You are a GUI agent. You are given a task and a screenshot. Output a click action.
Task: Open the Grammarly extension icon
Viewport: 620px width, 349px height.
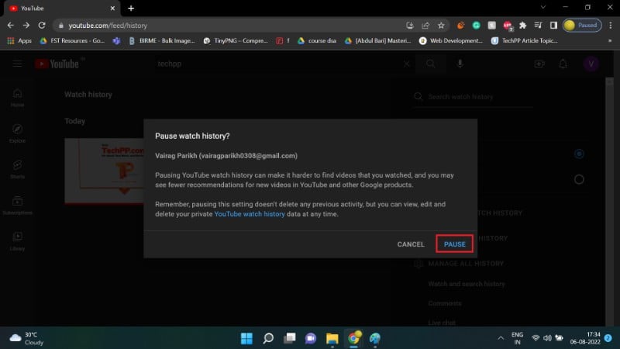(476, 26)
